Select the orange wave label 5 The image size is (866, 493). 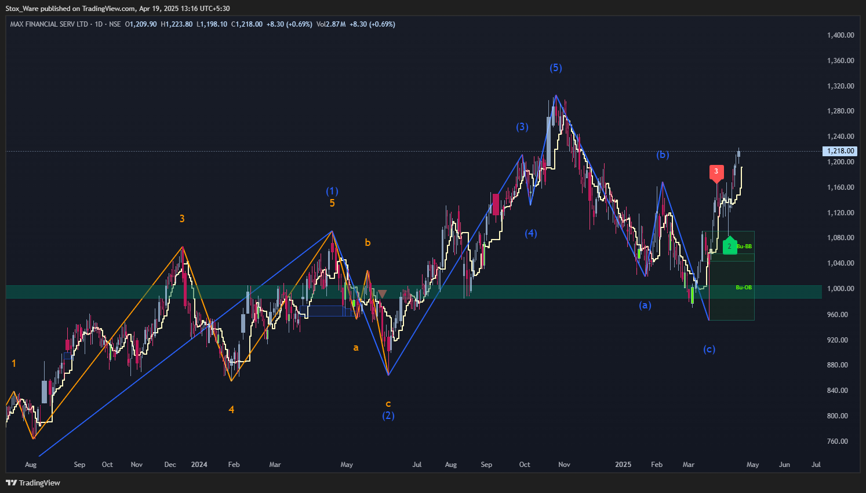tap(332, 203)
